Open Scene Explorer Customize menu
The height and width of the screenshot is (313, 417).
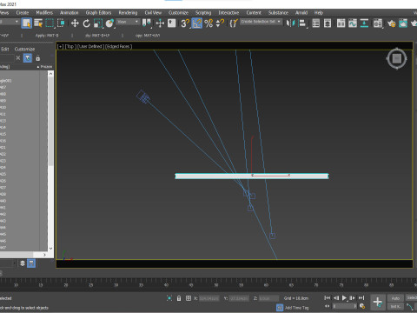[x=24, y=49]
